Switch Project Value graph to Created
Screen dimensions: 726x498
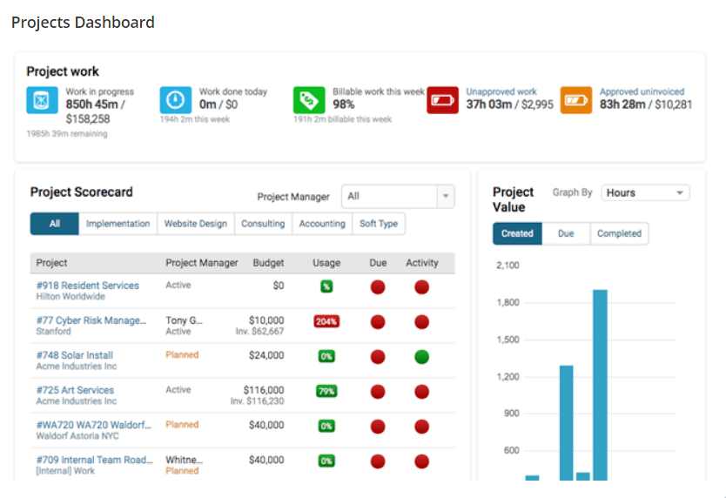tap(517, 233)
